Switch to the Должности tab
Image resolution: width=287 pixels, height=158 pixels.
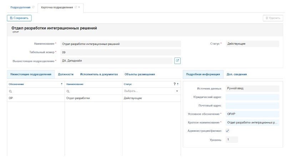click(x=66, y=74)
